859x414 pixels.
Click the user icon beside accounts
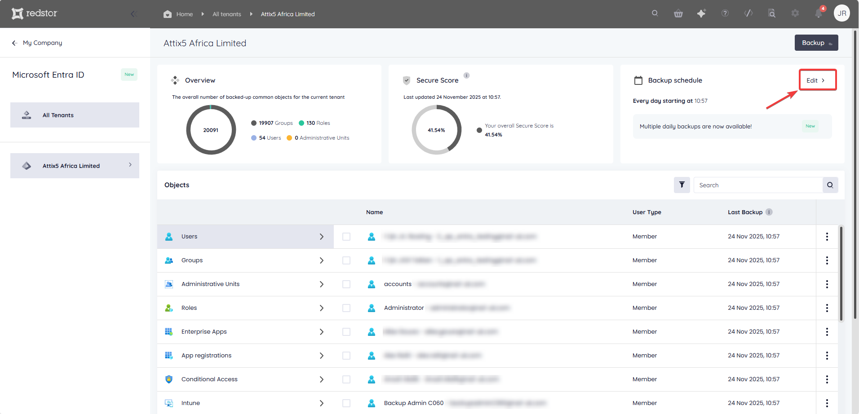point(372,284)
